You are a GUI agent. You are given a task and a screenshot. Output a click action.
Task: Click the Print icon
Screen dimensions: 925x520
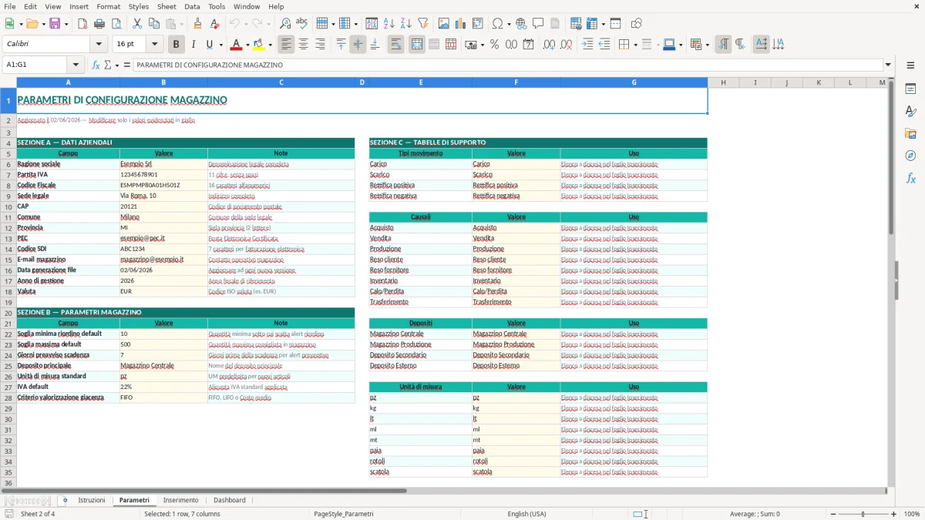[99, 24]
